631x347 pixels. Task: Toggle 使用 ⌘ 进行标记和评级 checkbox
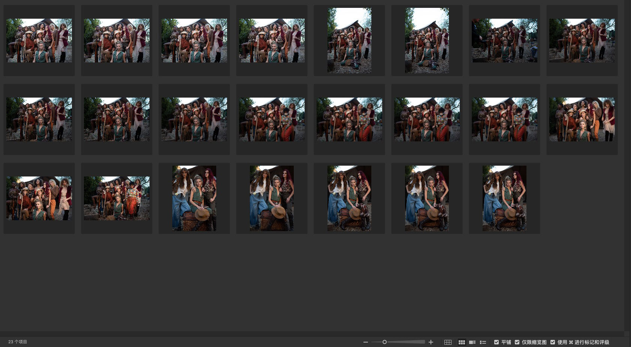coord(553,342)
